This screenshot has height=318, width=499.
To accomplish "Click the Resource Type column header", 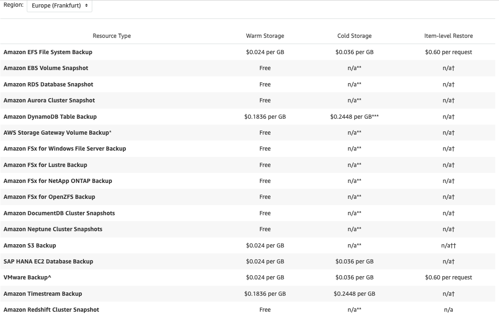I will pyautogui.click(x=112, y=36).
